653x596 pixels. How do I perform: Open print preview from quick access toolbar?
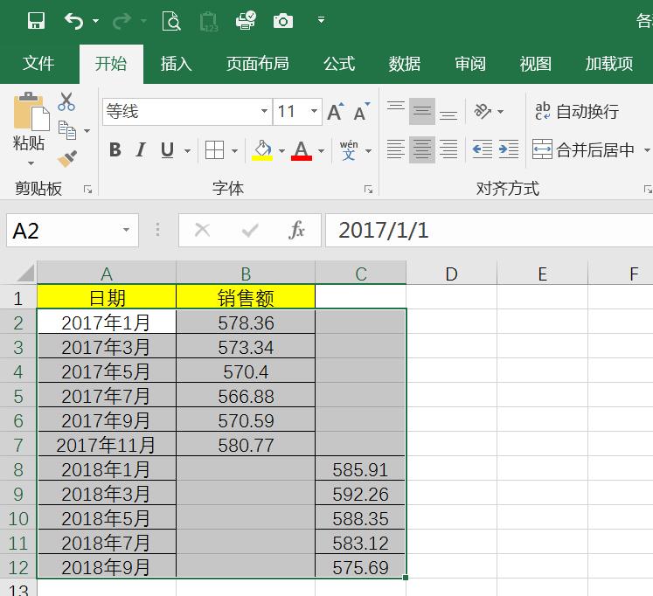(171, 21)
